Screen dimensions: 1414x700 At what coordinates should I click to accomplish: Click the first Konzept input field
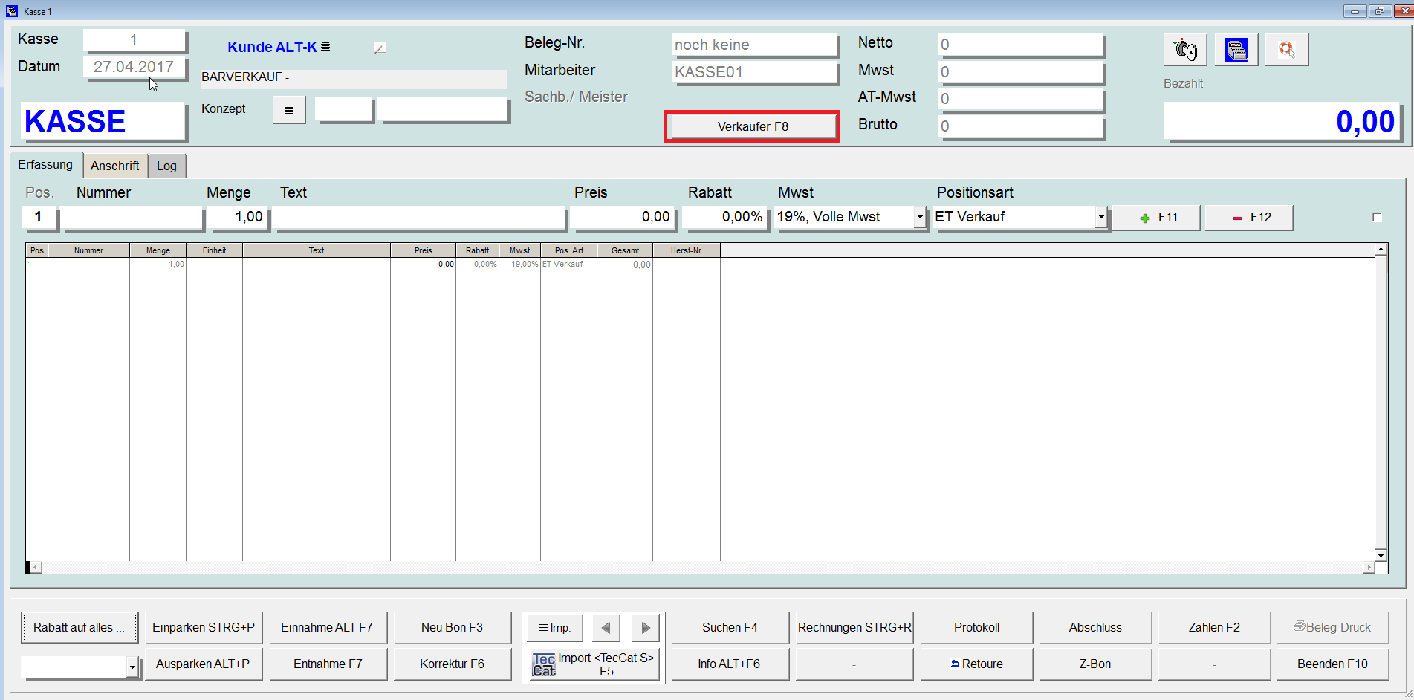pos(343,109)
